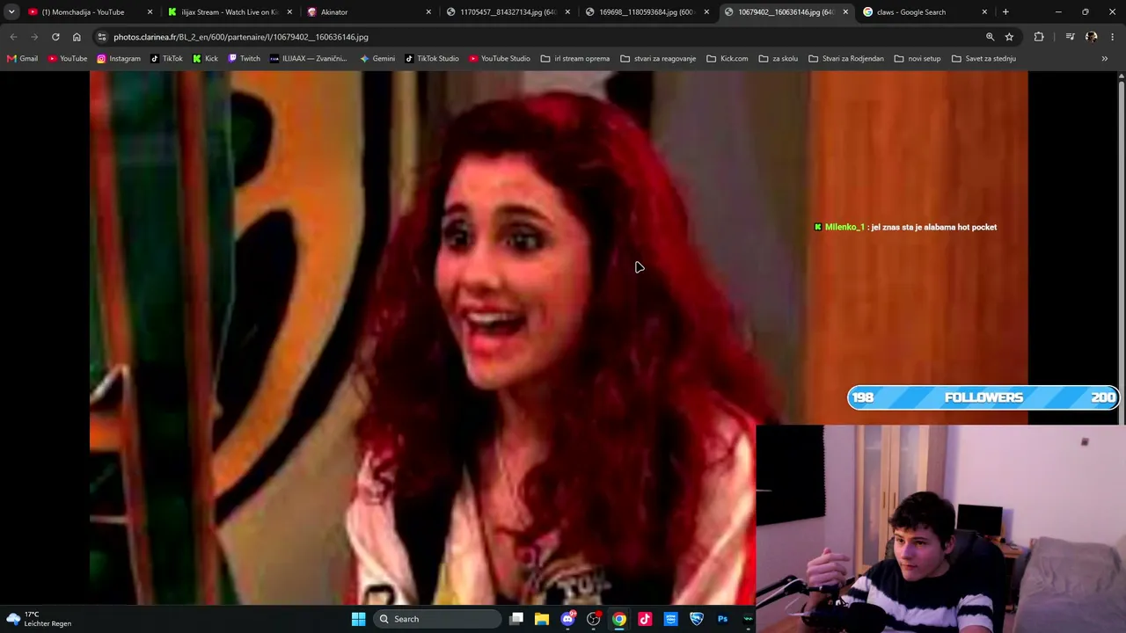1126x633 pixels.
Task: Show more bookmarks with the overflow chevron
Action: click(x=1105, y=59)
